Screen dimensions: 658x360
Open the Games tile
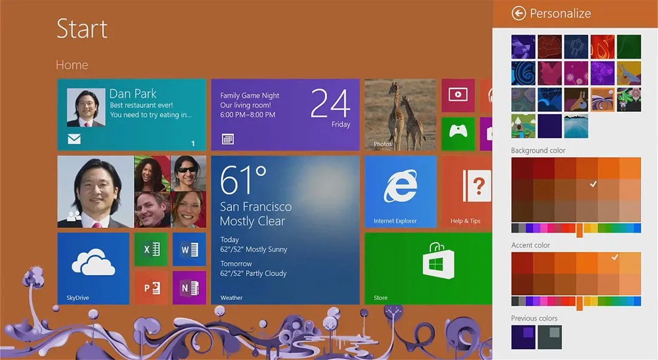[x=458, y=134]
